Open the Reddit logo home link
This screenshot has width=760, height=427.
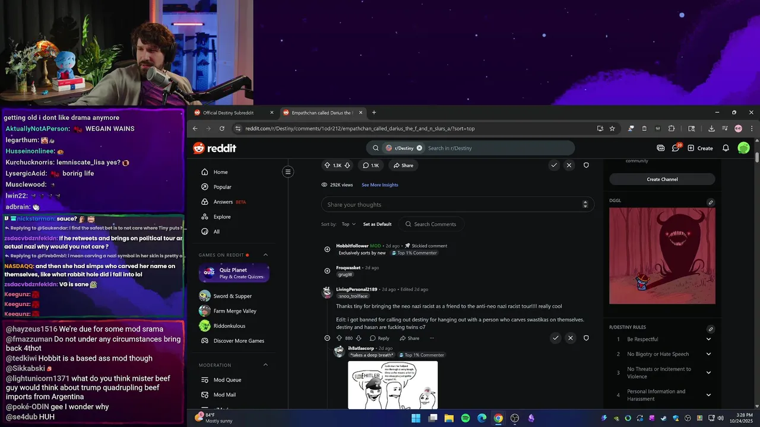tap(214, 148)
